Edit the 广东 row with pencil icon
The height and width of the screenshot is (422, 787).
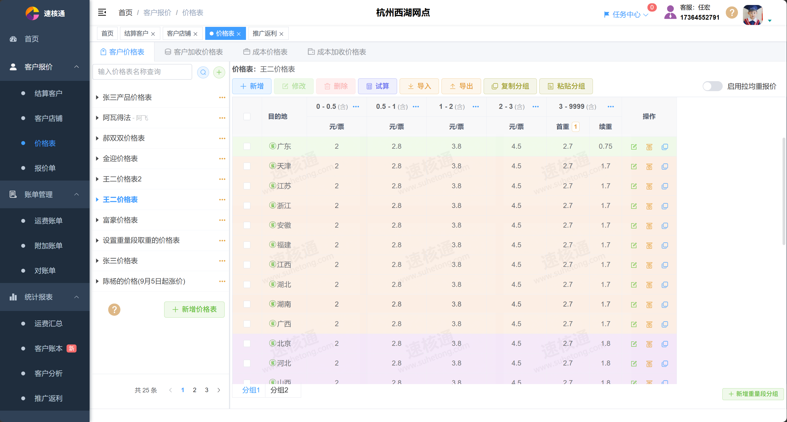634,147
